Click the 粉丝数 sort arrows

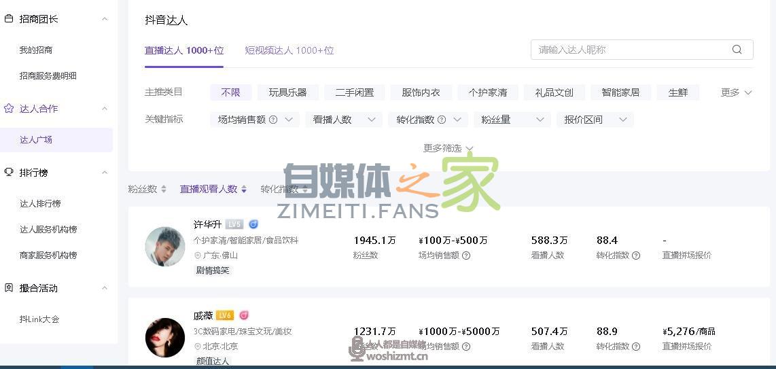(164, 190)
